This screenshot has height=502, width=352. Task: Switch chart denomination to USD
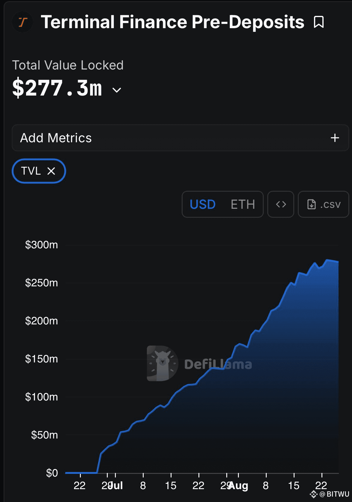(x=203, y=204)
